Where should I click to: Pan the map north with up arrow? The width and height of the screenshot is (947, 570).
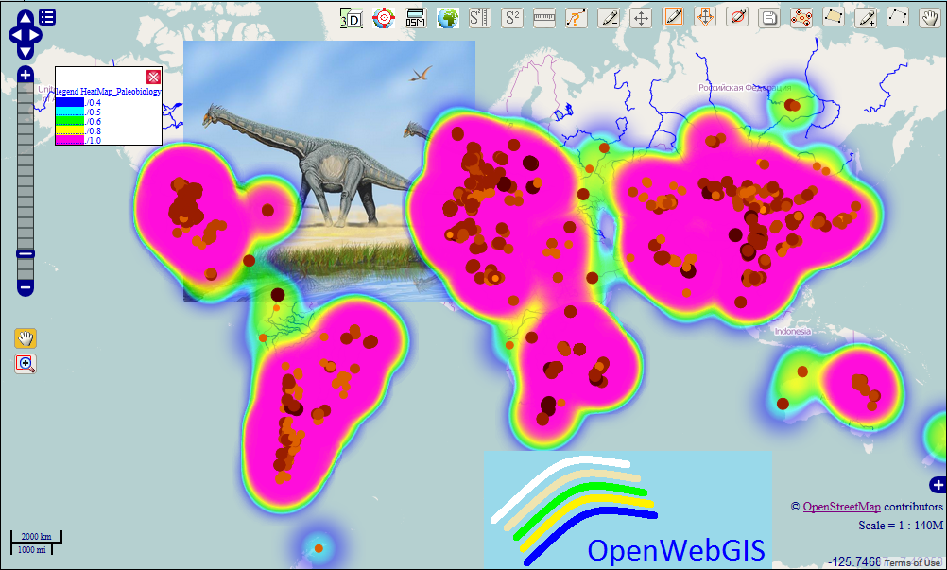point(25,18)
